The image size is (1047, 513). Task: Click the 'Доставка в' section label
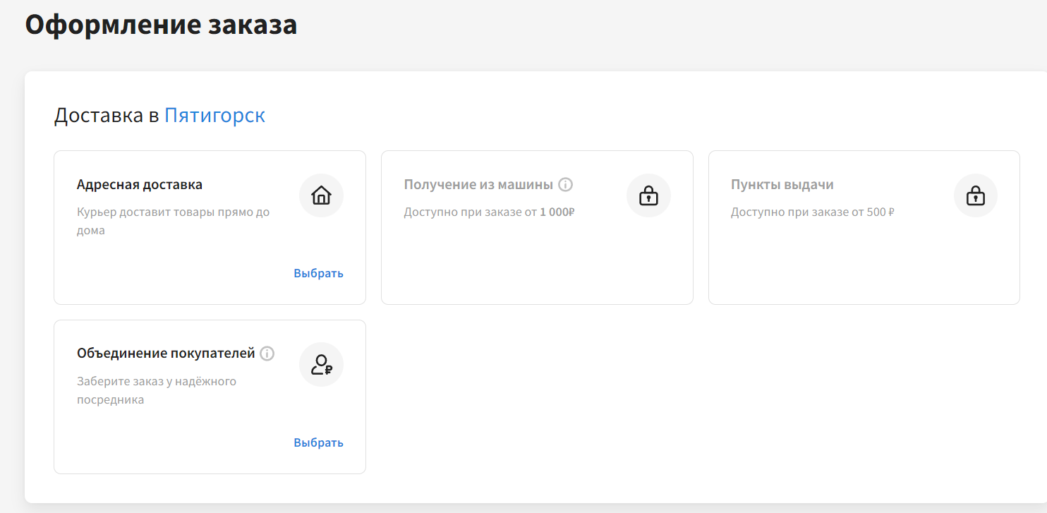point(107,116)
